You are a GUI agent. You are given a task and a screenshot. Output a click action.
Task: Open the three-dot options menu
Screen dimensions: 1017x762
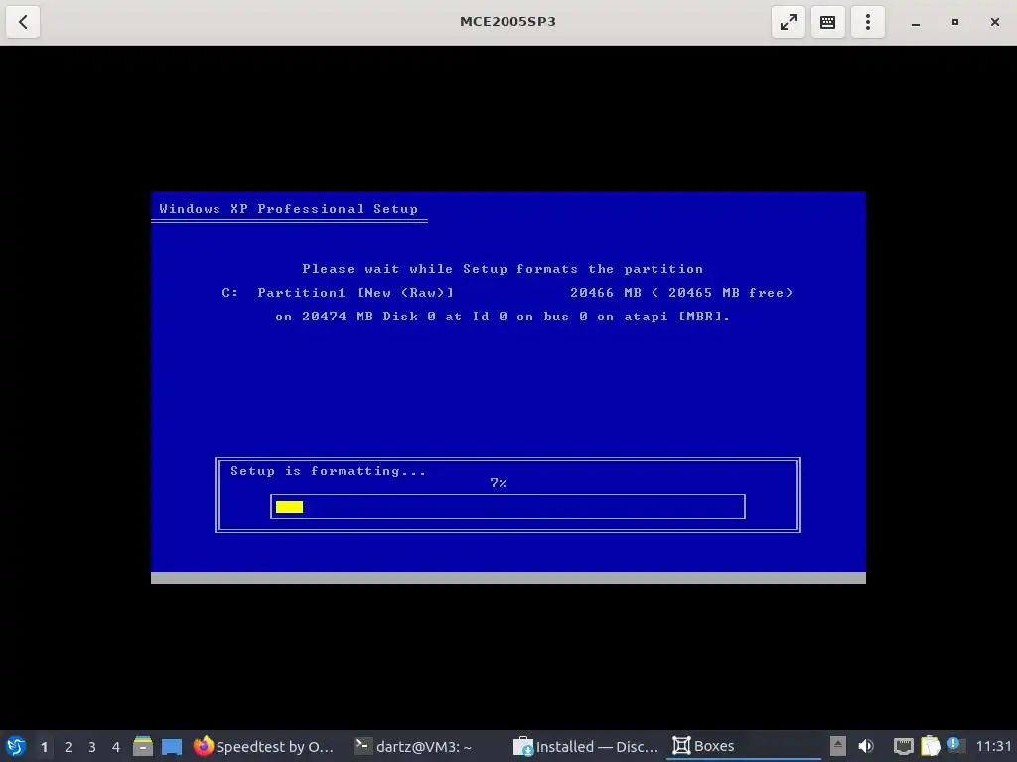[868, 22]
